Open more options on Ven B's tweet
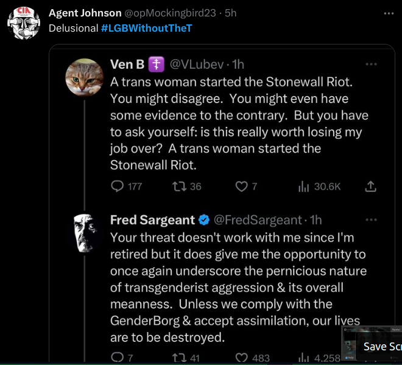The height and width of the screenshot is (365, 402). 371,64
